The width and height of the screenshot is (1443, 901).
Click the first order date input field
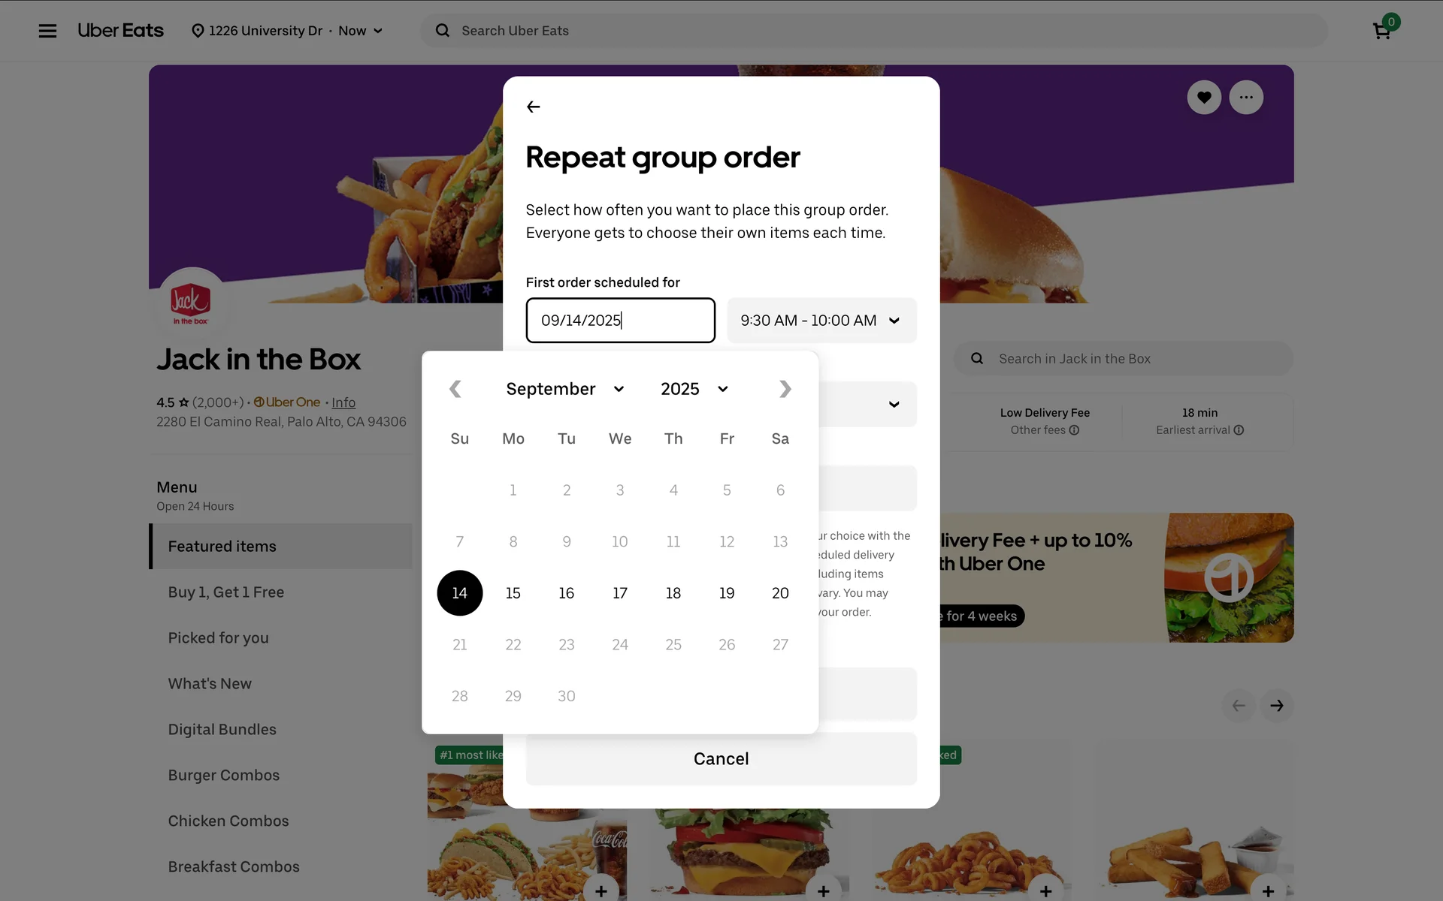point(620,321)
